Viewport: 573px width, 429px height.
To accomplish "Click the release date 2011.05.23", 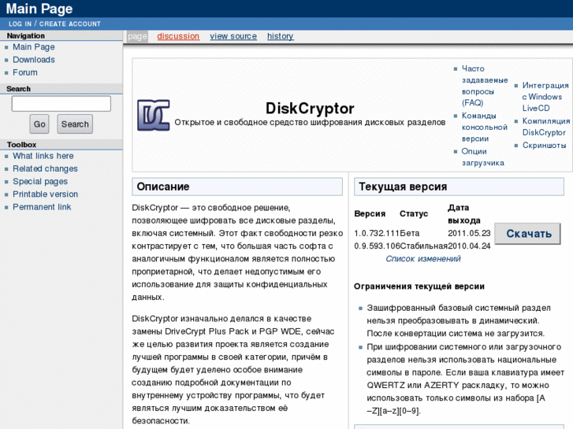I will [469, 233].
